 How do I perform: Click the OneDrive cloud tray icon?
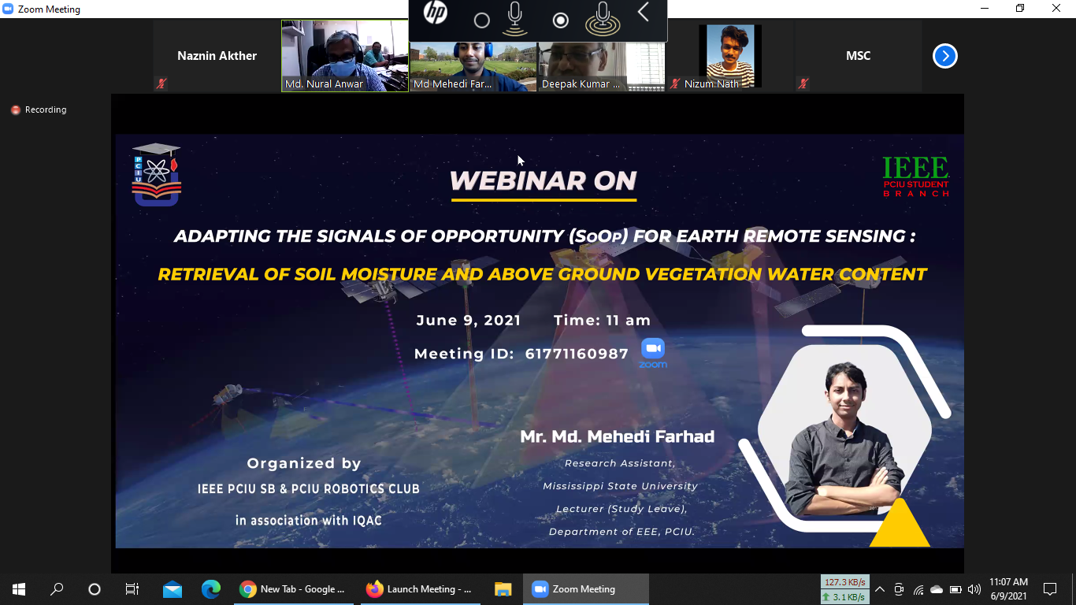pyautogui.click(x=937, y=589)
